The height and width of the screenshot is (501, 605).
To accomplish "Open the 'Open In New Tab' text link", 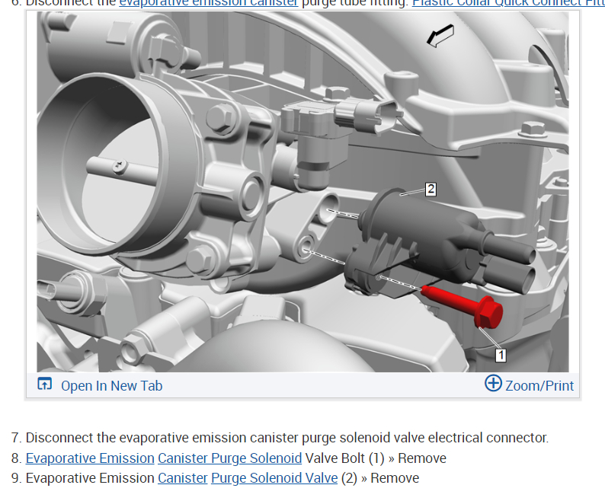I will click(111, 386).
